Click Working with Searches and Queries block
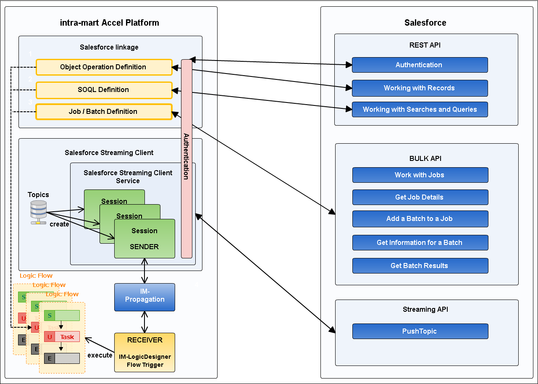 (420, 109)
